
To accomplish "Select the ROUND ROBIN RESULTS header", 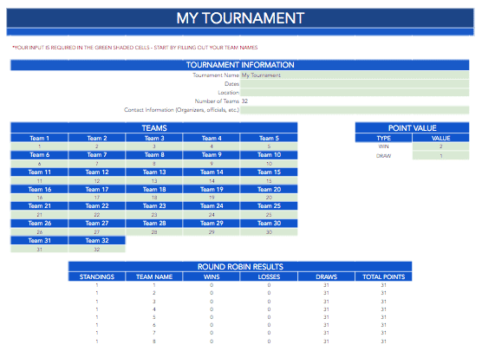I will 240,266.
